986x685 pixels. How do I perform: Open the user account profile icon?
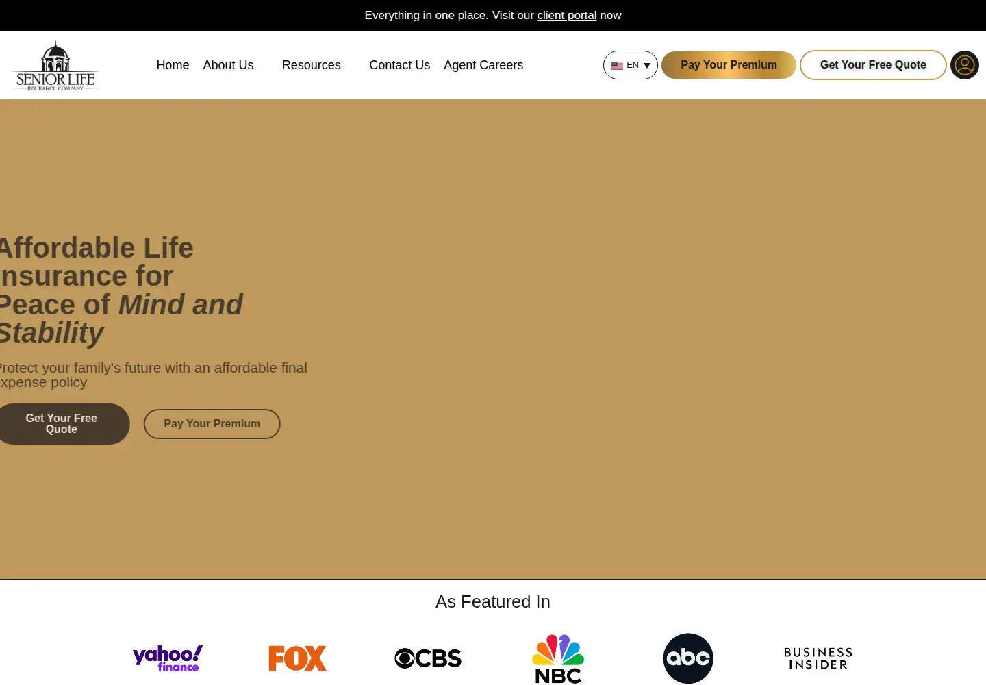click(x=965, y=65)
